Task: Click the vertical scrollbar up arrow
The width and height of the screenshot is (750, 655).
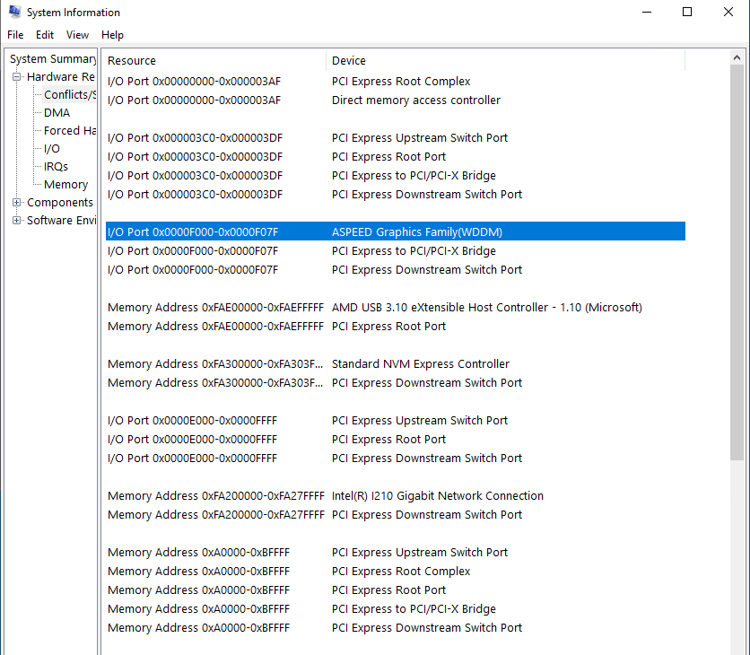Action: click(x=737, y=58)
